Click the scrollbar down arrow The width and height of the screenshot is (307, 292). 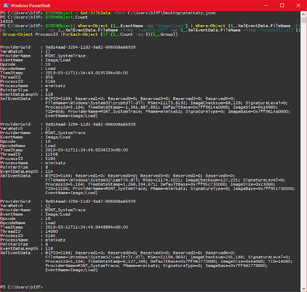pyautogui.click(x=304, y=289)
